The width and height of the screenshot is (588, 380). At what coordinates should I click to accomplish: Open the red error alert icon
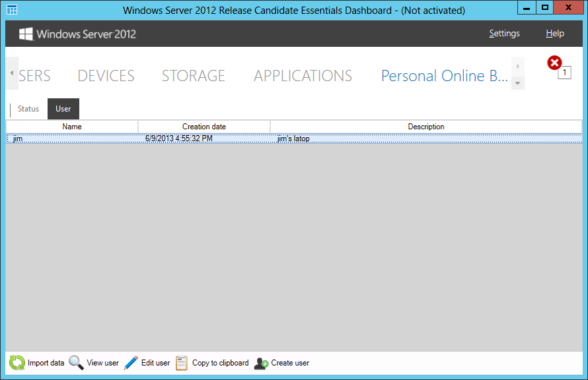[554, 63]
